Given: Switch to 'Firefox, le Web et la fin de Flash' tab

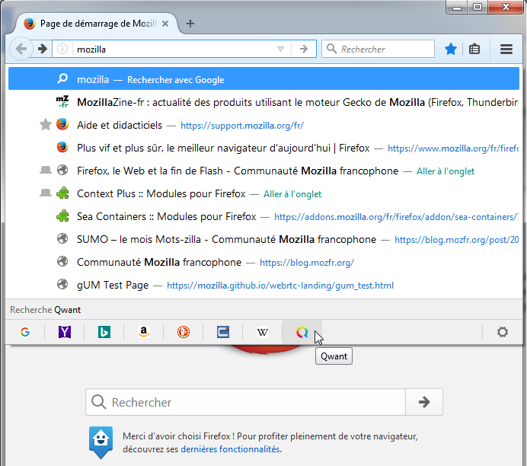Looking at the screenshot, I should [263, 171].
